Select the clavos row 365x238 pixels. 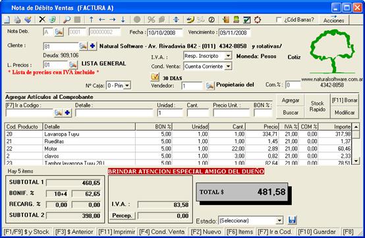click(x=179, y=156)
